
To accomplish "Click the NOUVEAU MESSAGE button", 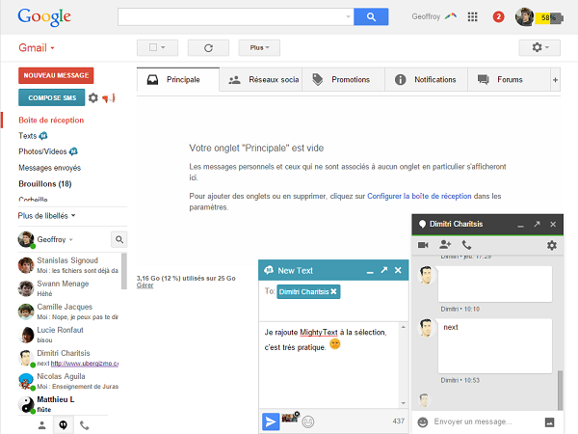I will pos(56,75).
